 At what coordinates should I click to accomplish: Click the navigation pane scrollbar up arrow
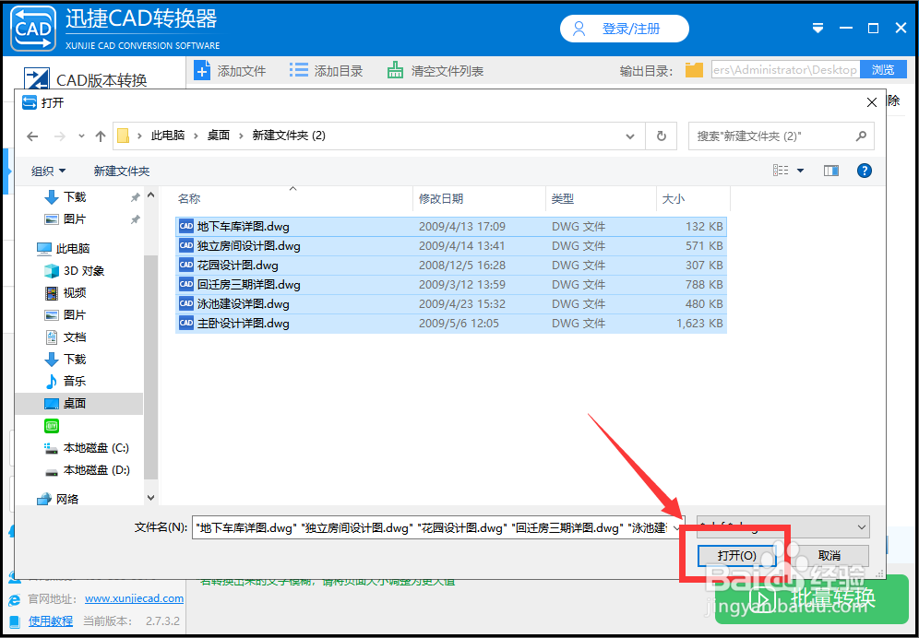(150, 195)
